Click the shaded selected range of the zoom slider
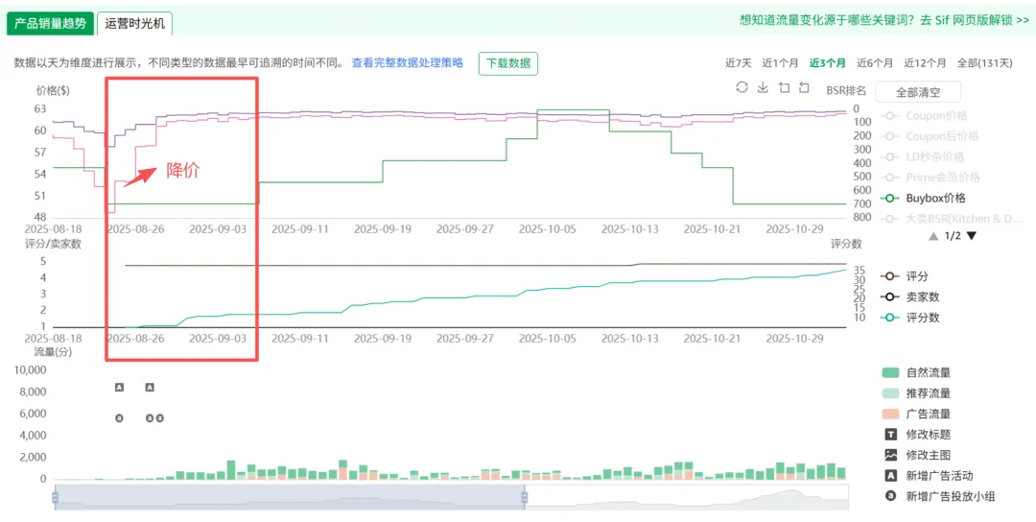 pos(290,497)
